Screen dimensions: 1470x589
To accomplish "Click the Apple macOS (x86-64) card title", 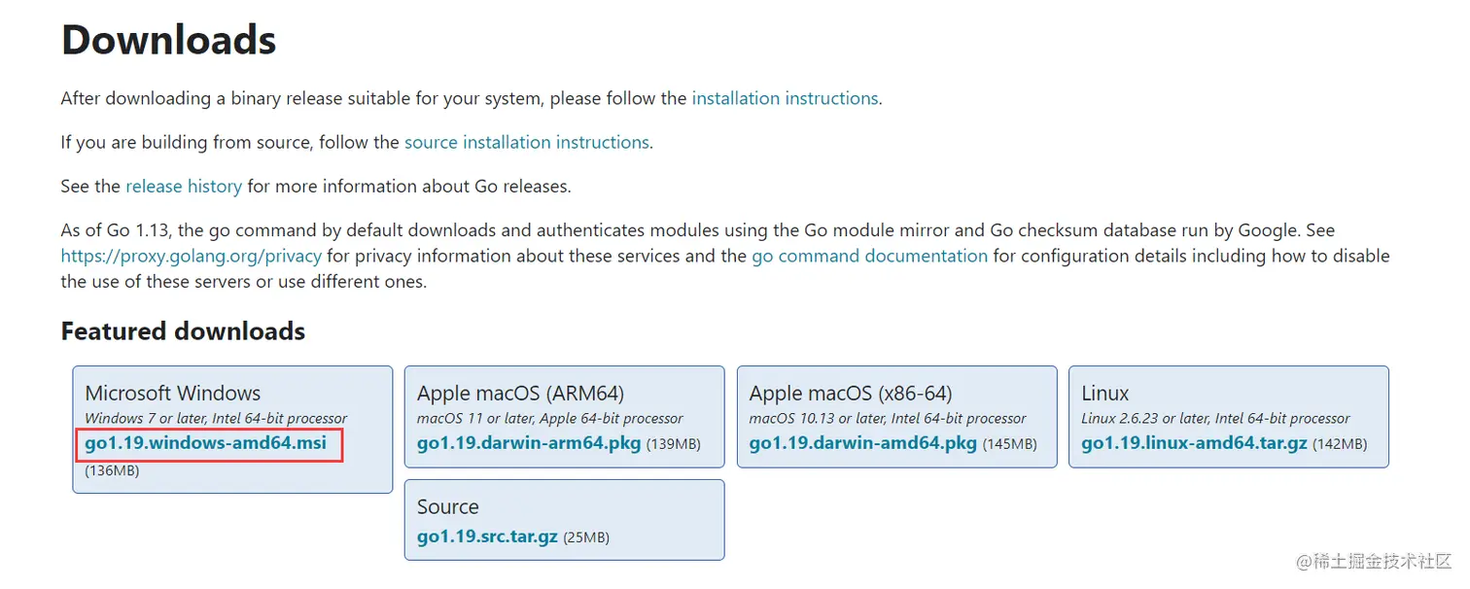I will coord(850,394).
